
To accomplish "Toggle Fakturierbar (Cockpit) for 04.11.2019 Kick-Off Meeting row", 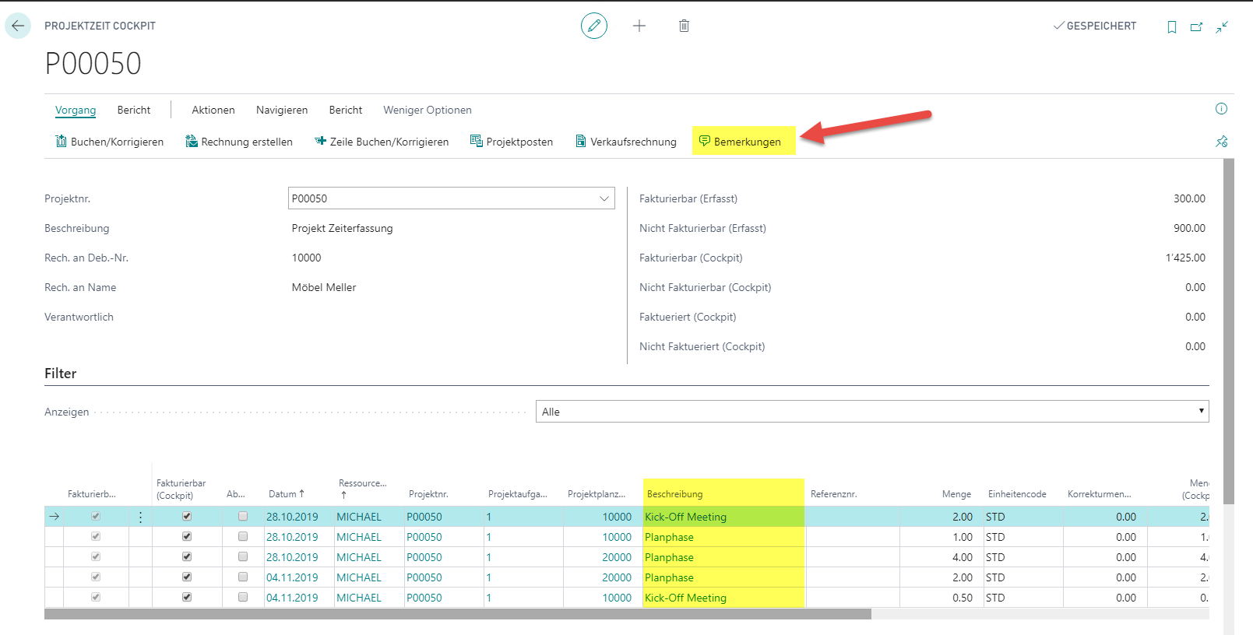I will coord(187,597).
